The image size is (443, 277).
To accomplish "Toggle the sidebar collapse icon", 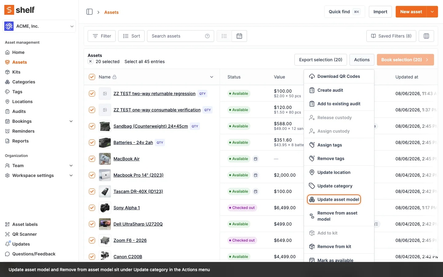I will click(90, 12).
